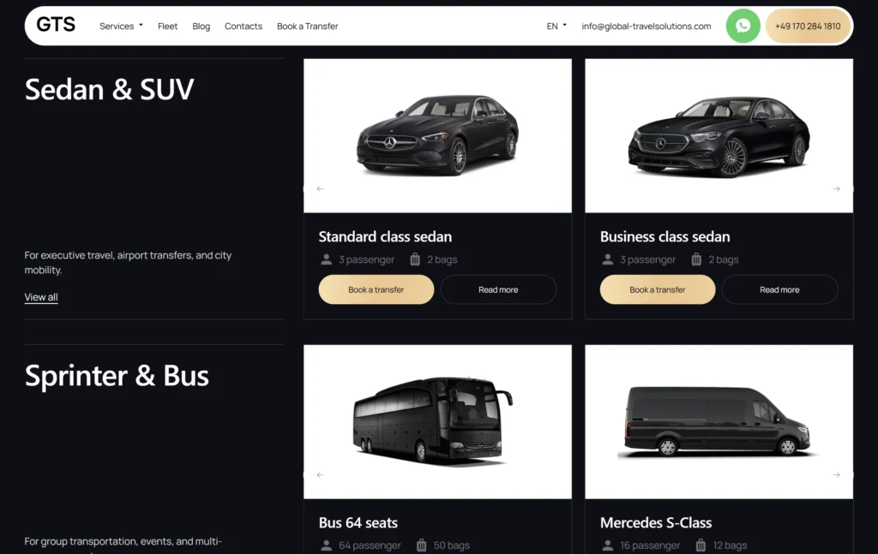
Task: Follow the View all link under Sedan & SUV
Action: 41,297
